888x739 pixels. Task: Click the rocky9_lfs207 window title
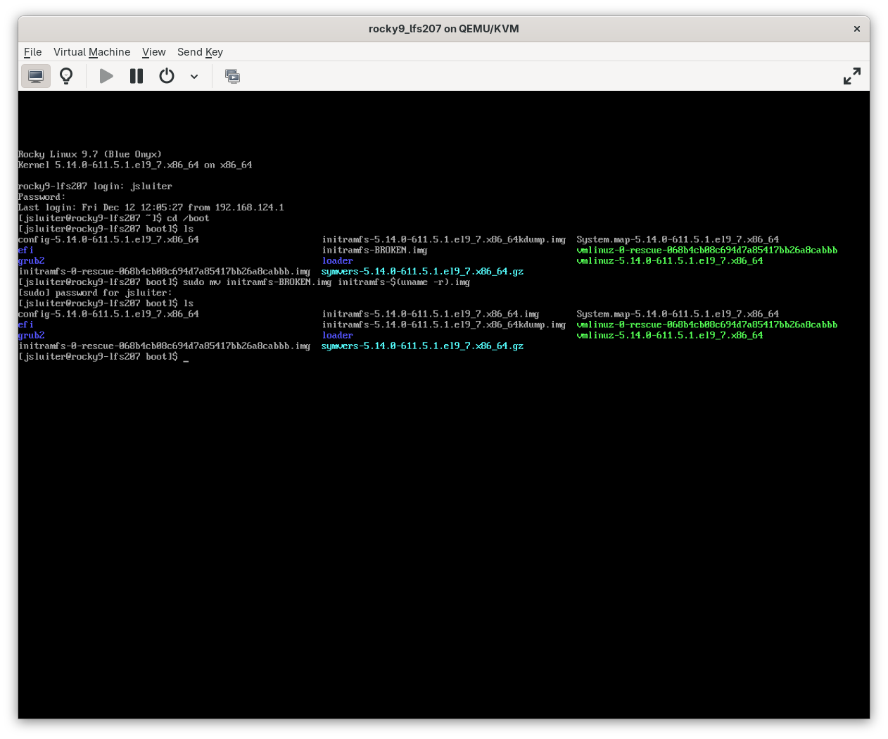pos(443,29)
